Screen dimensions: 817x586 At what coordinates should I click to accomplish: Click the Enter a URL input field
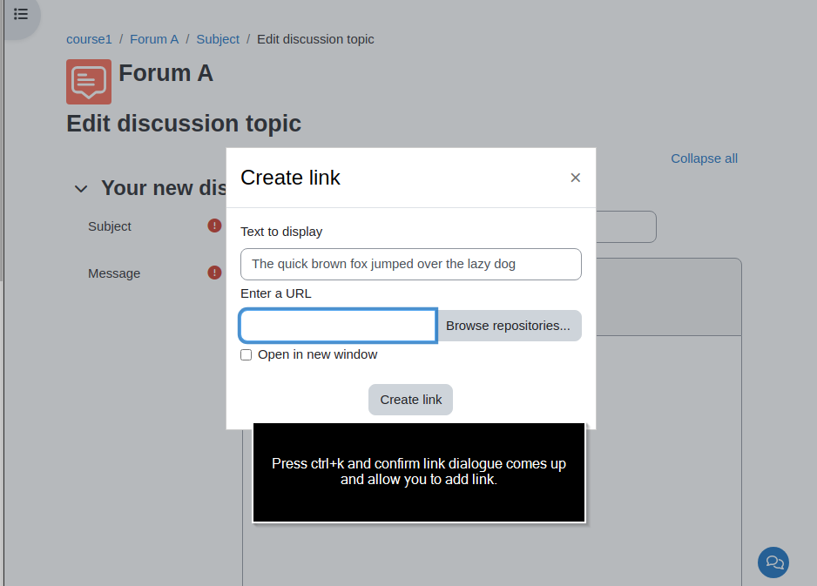tap(338, 326)
